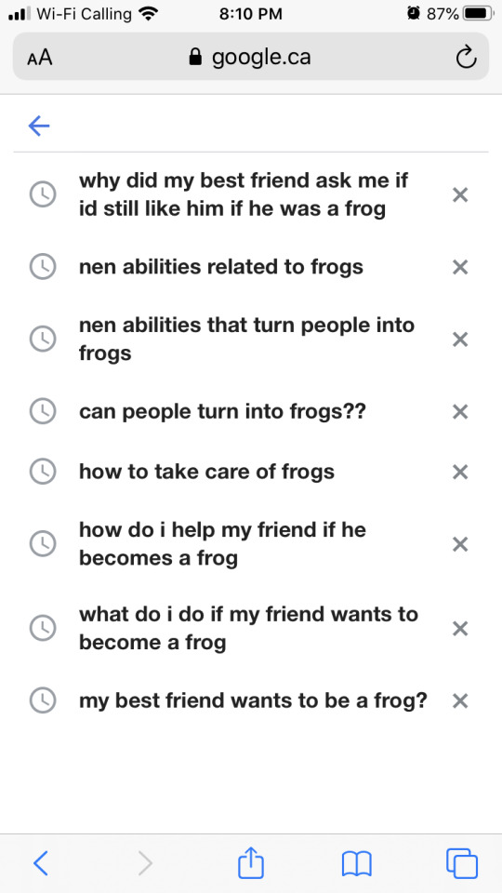The image size is (502, 893).
Task: Tap the blue back arrow in search
Action: click(x=39, y=126)
